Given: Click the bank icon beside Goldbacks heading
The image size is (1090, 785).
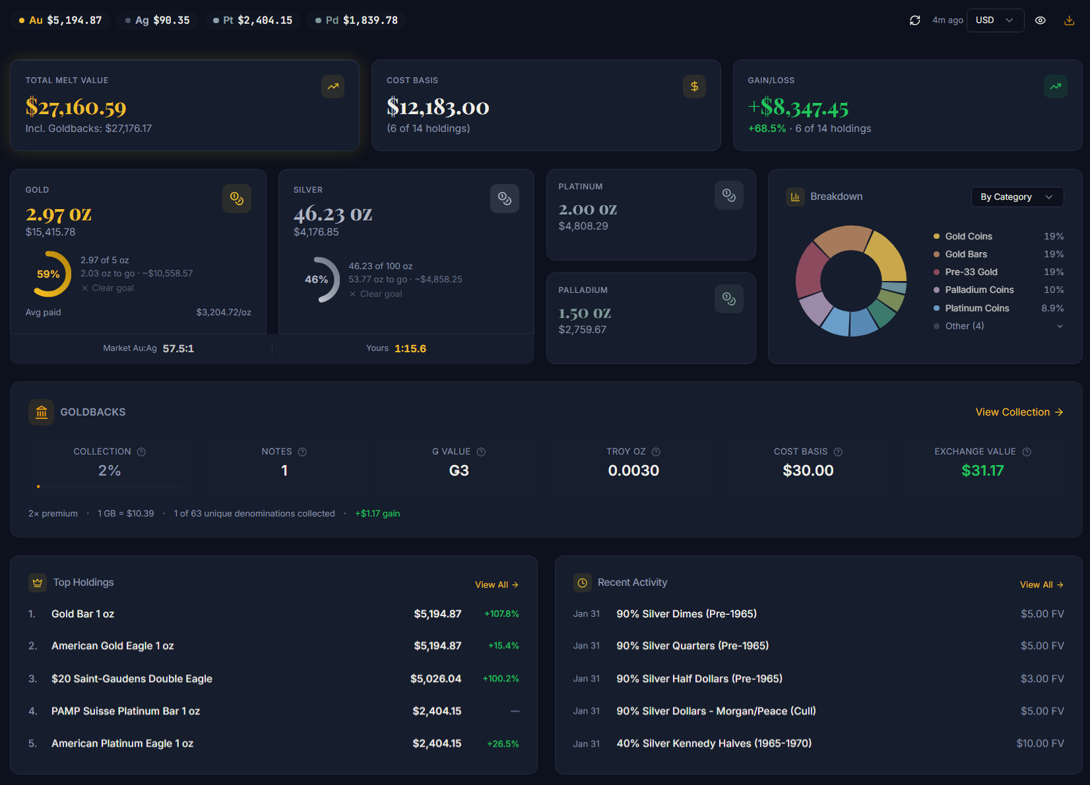Looking at the screenshot, I should 41,412.
